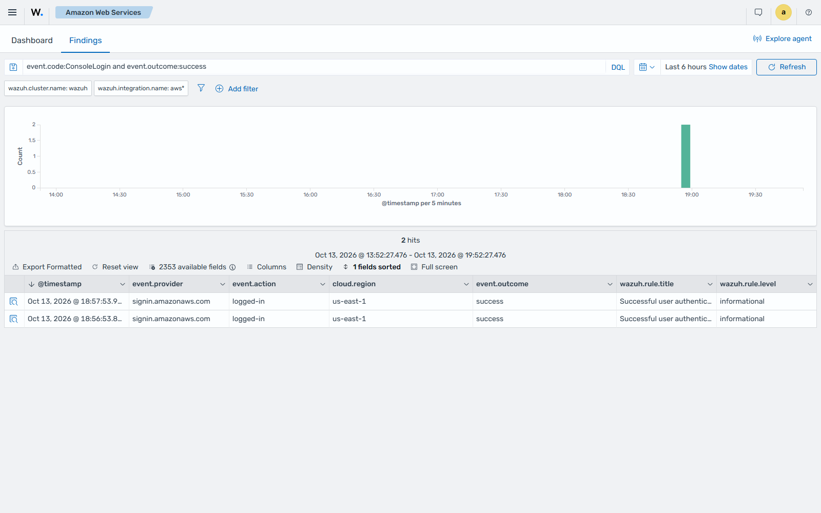
Task: Click the Refresh button
Action: click(x=786, y=67)
